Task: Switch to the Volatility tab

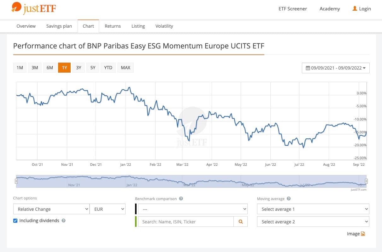Action: click(x=164, y=26)
